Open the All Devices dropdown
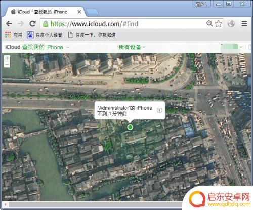 (x=132, y=47)
